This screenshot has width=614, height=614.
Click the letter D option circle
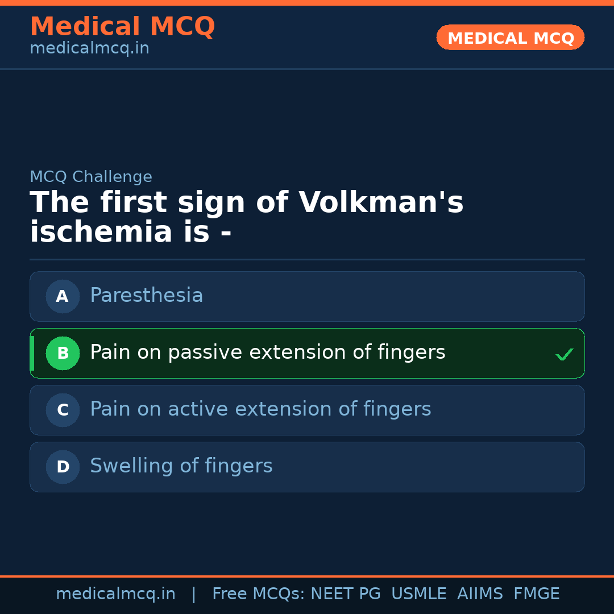[x=63, y=467]
